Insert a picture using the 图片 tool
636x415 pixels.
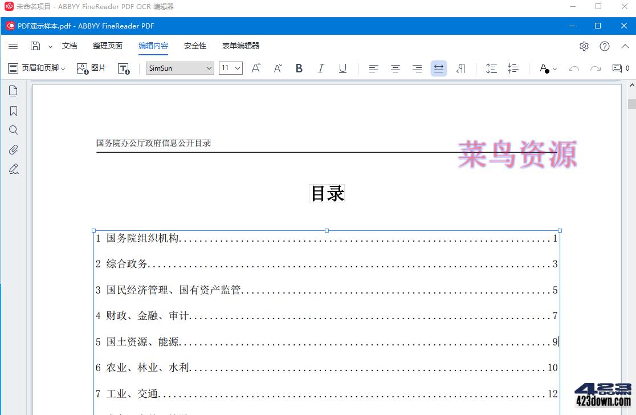91,68
